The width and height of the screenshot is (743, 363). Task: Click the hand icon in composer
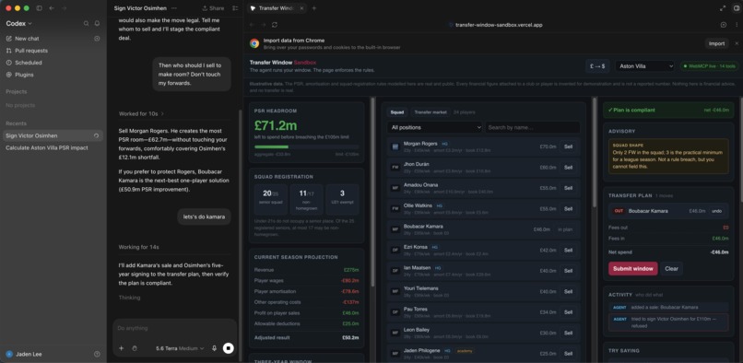click(x=135, y=348)
